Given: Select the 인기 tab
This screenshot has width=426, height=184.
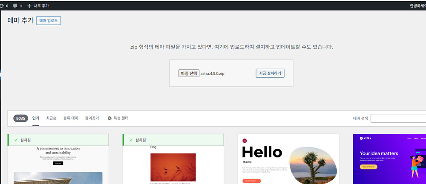Looking at the screenshot, I should coord(36,118).
